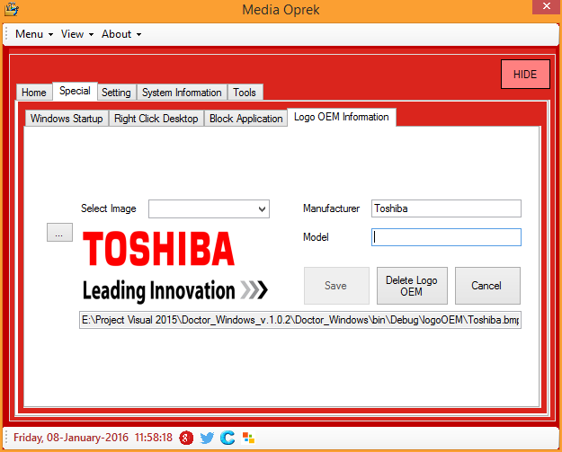Click the Manufacturer field containing Toshiba
The height and width of the screenshot is (452, 562).
(446, 208)
